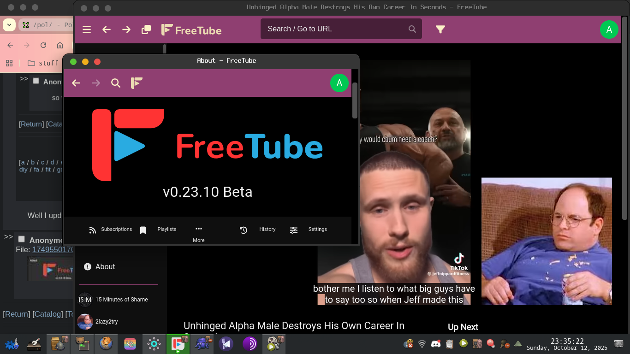Open the 'a' board link in browser

23,162
